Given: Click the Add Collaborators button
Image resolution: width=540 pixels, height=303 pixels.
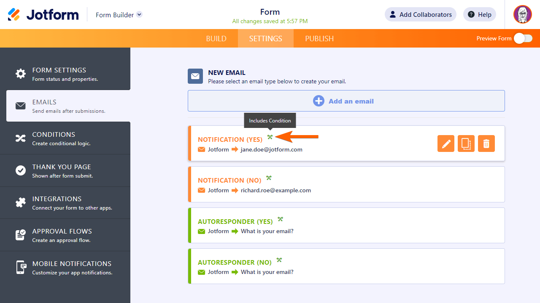Looking at the screenshot, I should click(x=420, y=14).
